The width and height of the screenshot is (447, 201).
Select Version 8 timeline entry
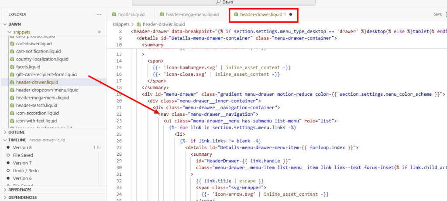[x=22, y=147]
